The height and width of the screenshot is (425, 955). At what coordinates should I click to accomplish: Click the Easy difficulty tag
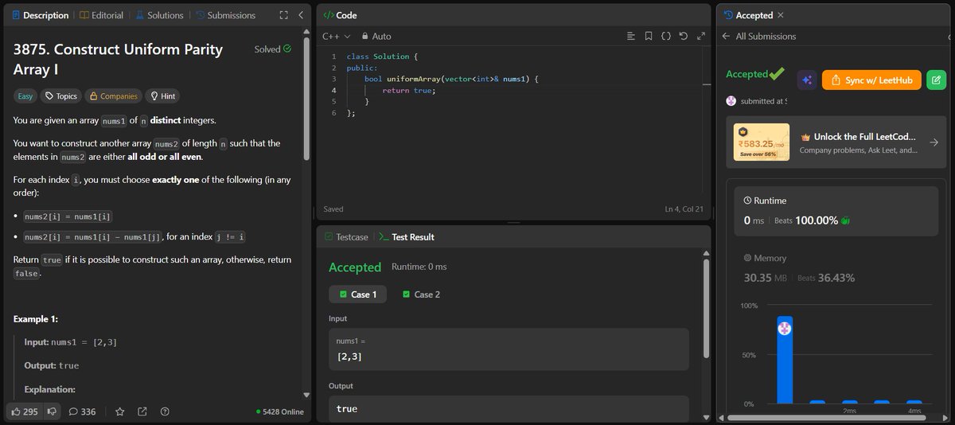(x=25, y=96)
